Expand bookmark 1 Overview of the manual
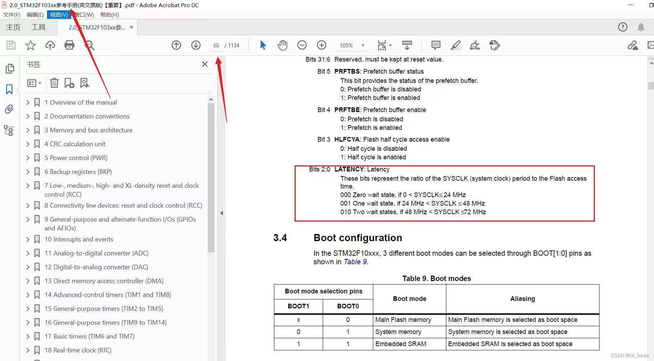This screenshot has height=361, width=654. (28, 102)
